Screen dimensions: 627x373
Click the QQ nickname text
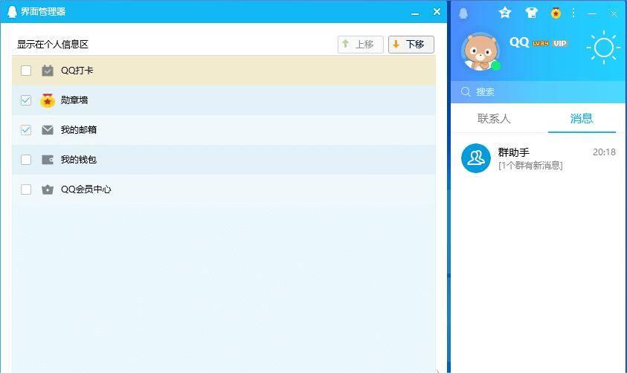pyautogui.click(x=519, y=42)
